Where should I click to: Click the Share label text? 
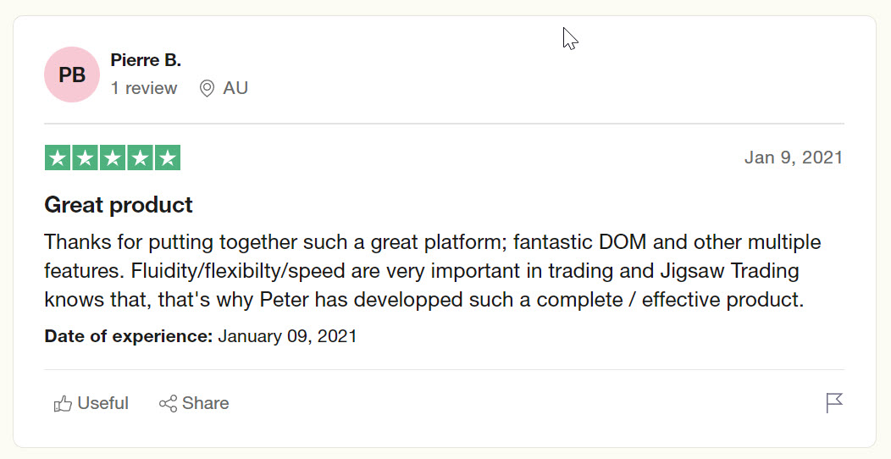pyautogui.click(x=206, y=403)
